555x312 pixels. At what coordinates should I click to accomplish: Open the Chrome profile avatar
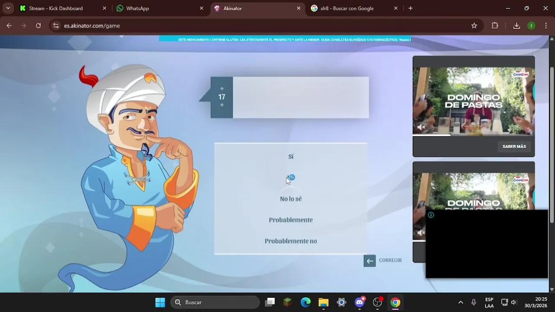tap(531, 26)
